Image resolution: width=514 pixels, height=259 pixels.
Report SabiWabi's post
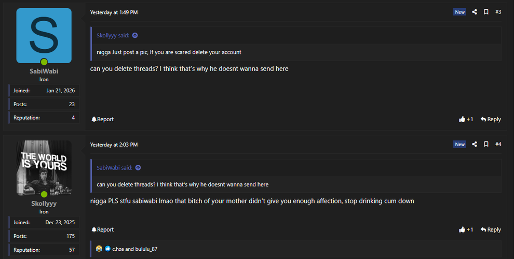point(103,119)
